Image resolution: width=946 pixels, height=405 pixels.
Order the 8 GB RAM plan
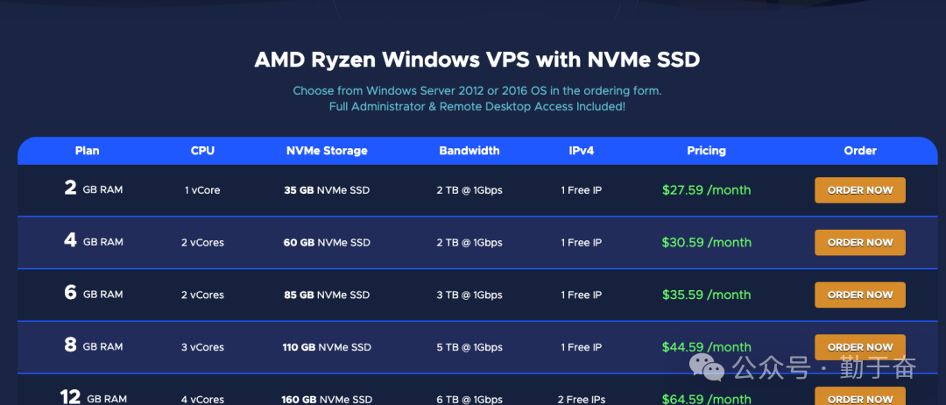(x=860, y=347)
